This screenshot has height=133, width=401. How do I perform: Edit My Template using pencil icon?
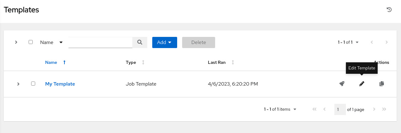coord(361,84)
